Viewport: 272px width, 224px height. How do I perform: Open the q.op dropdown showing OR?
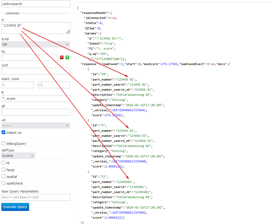36,44
